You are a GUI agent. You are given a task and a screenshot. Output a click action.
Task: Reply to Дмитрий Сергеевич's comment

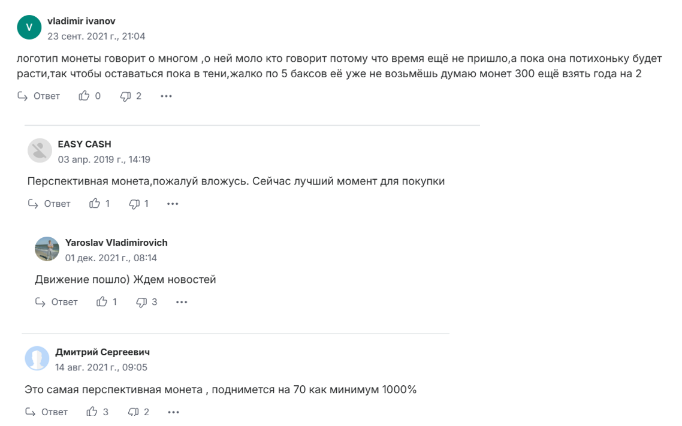pos(47,412)
